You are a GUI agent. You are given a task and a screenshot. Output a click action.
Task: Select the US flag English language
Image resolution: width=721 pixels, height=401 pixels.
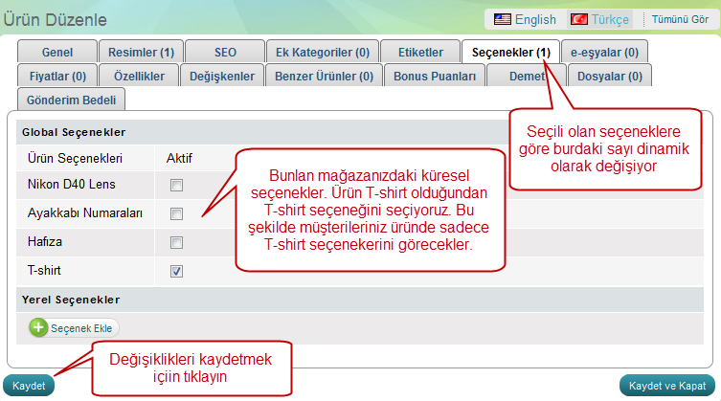coord(525,18)
